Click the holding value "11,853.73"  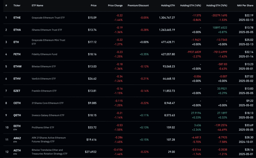click(x=169, y=91)
